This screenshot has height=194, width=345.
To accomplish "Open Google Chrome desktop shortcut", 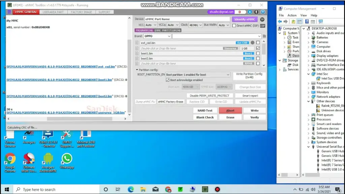I will pos(10,163).
